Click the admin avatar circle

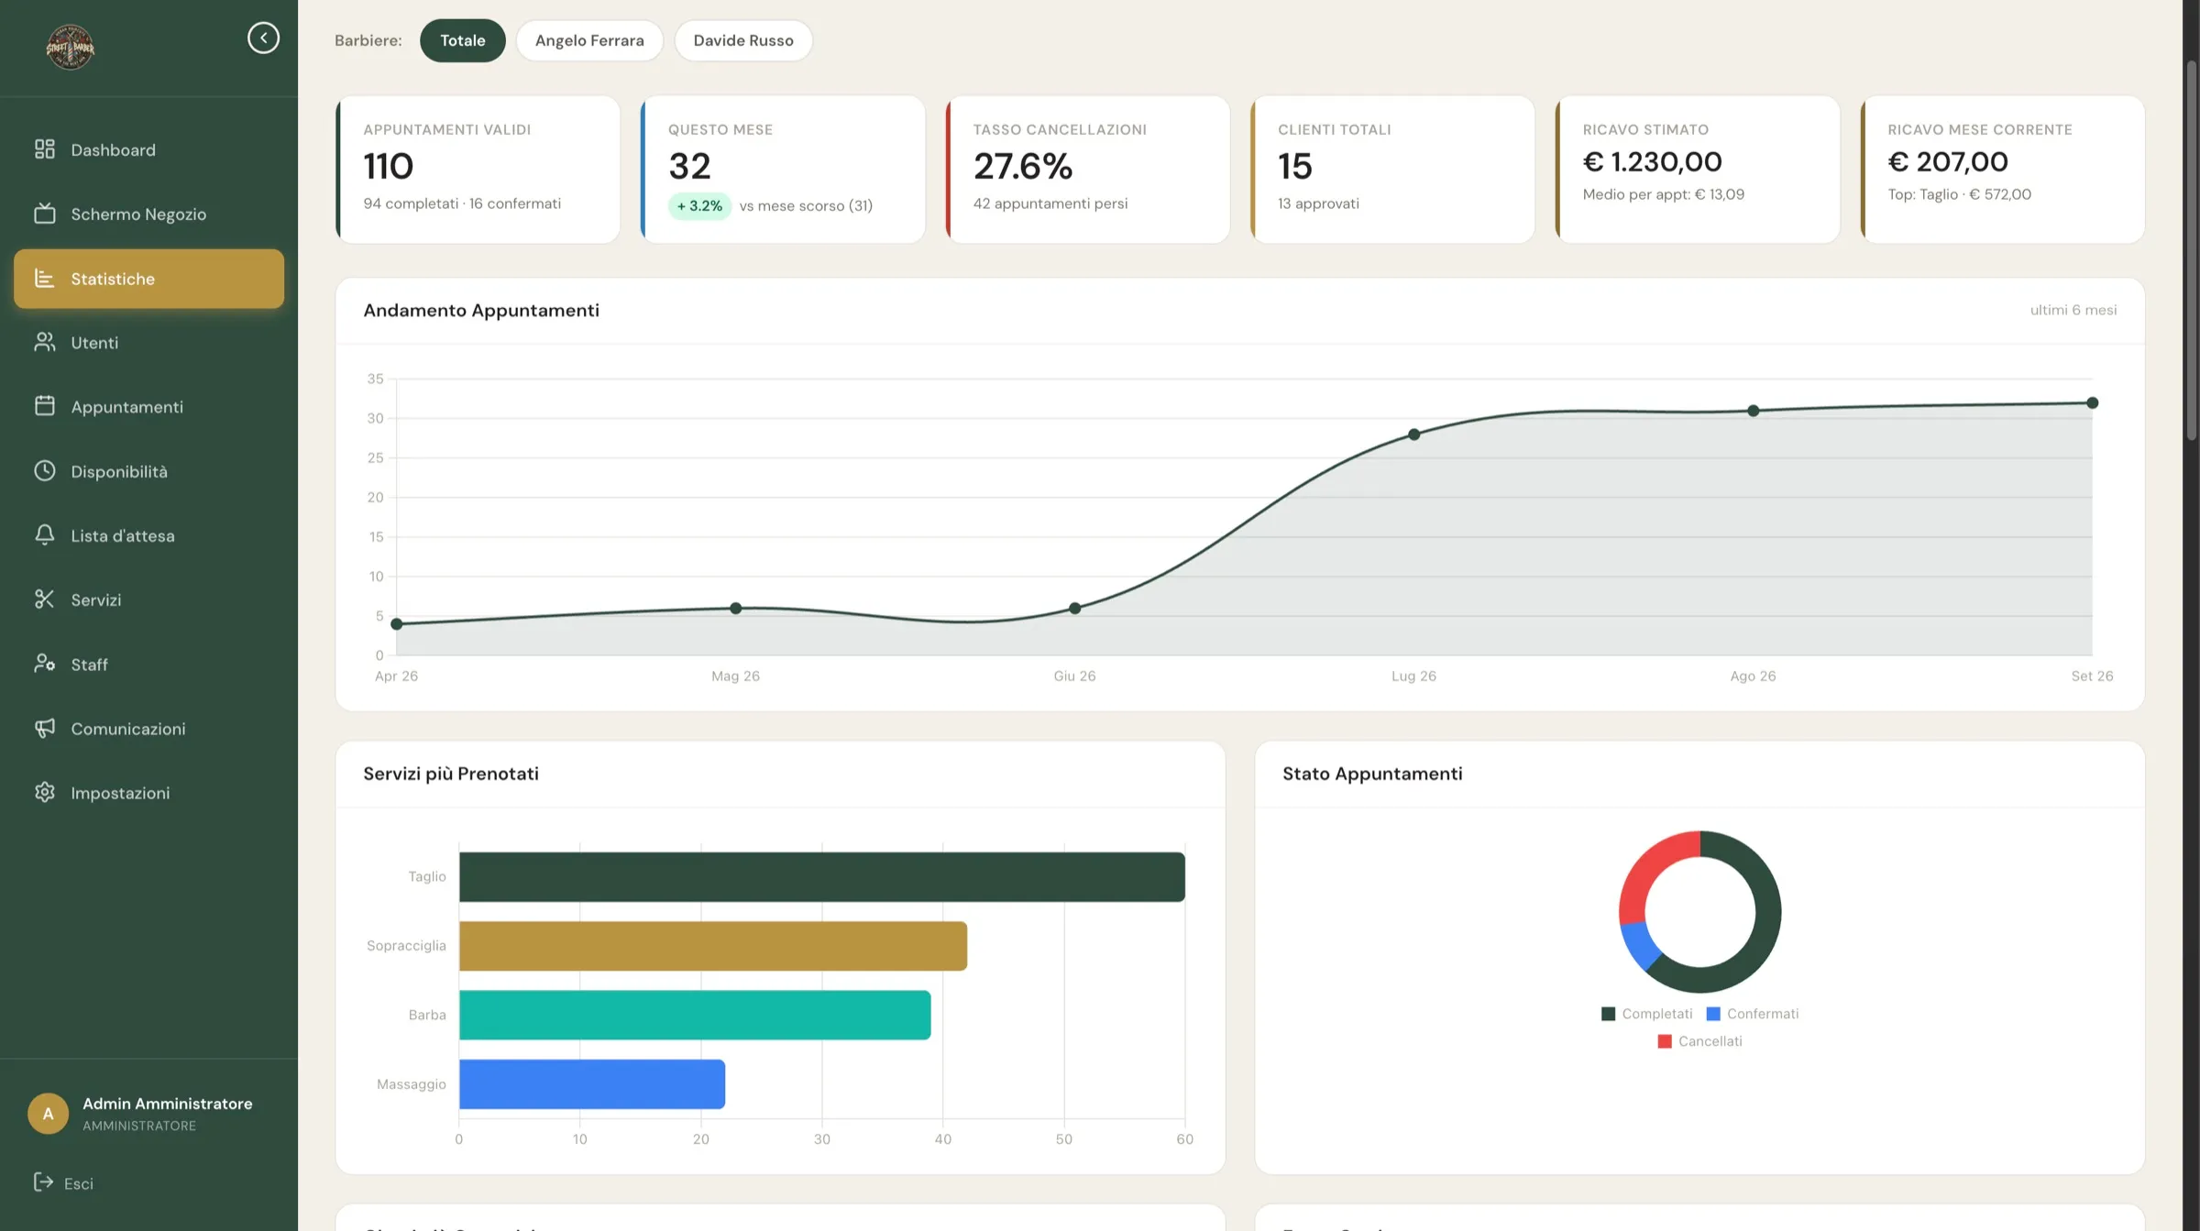tap(48, 1114)
